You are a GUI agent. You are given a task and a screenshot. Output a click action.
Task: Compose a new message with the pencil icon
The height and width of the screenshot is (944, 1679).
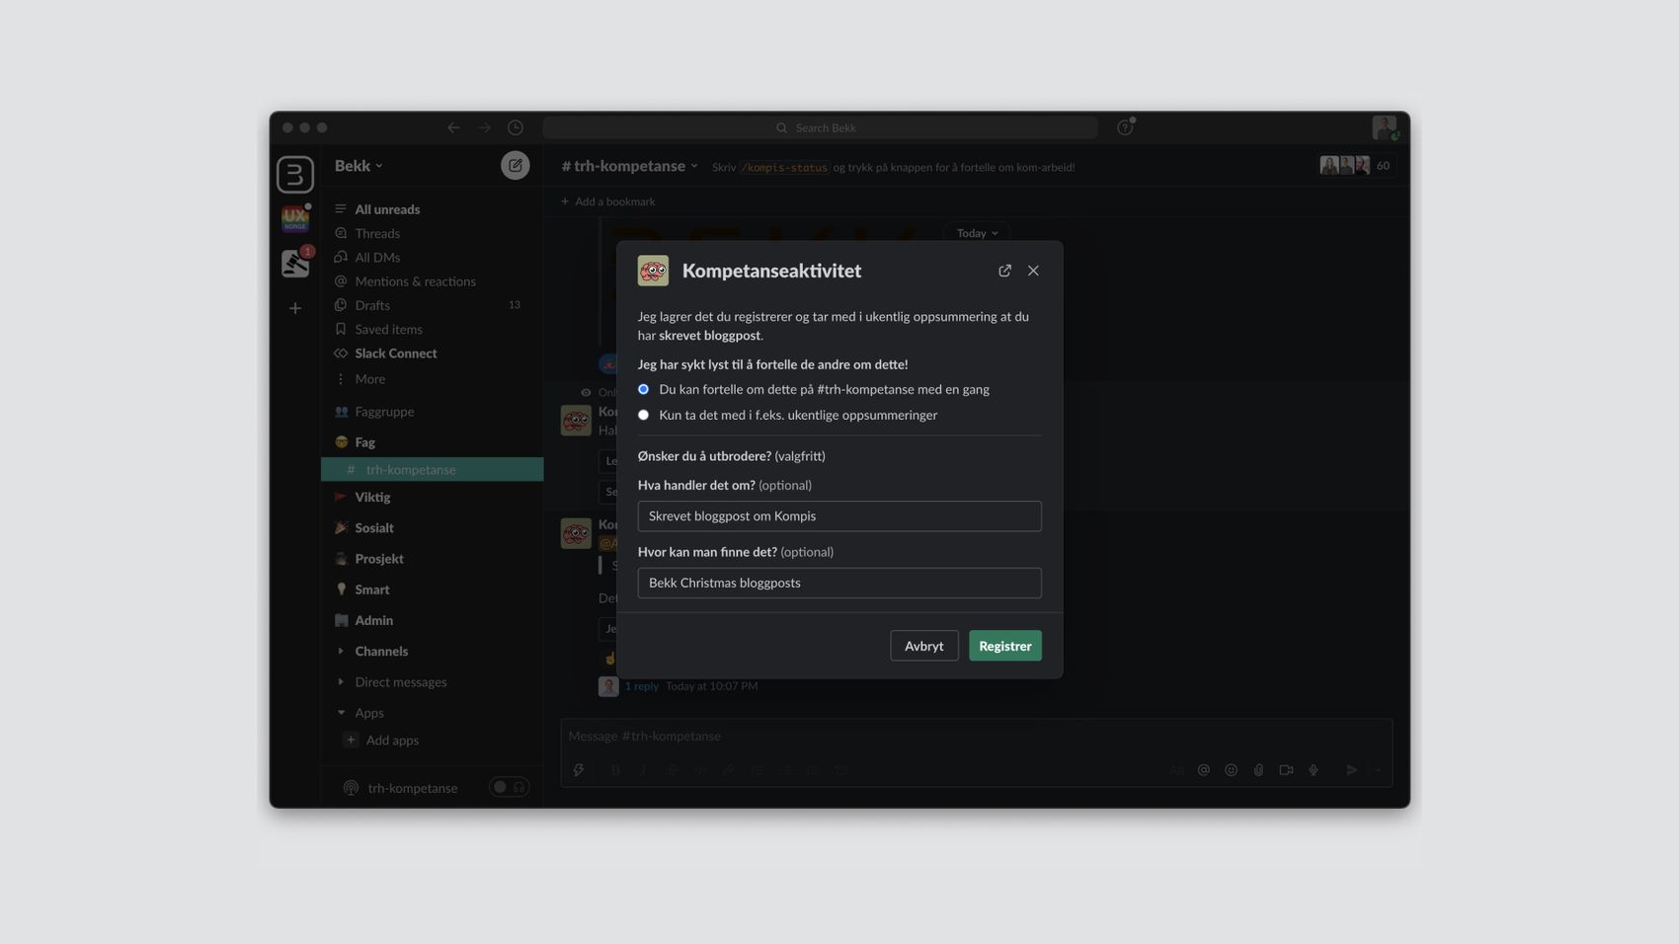click(x=515, y=165)
